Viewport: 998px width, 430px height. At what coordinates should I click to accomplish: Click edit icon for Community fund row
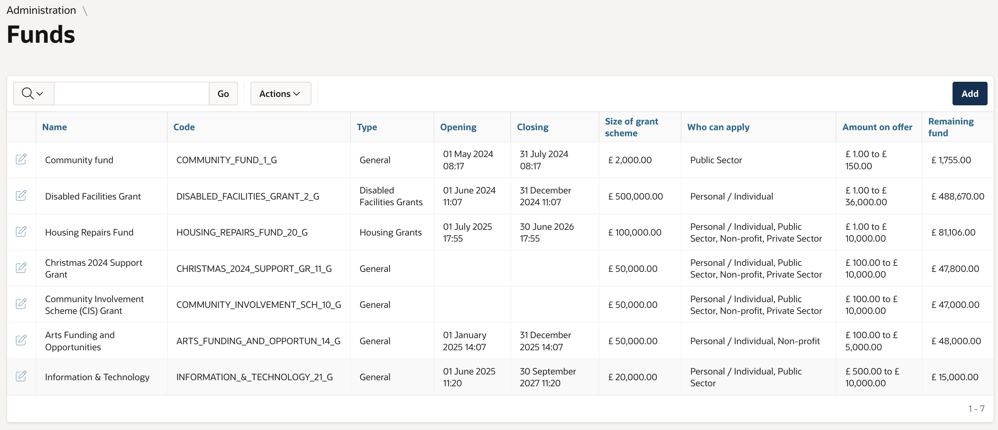pyautogui.click(x=21, y=159)
